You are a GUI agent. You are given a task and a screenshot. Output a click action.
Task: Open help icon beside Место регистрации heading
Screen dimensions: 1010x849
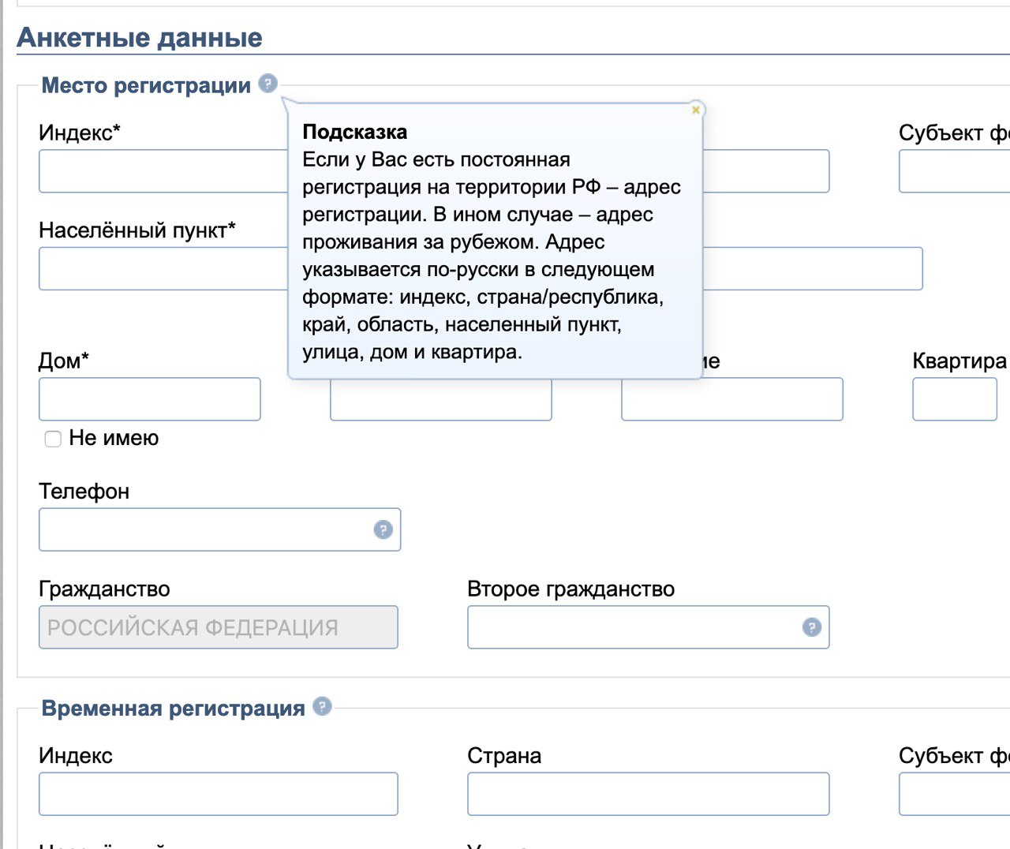(268, 83)
